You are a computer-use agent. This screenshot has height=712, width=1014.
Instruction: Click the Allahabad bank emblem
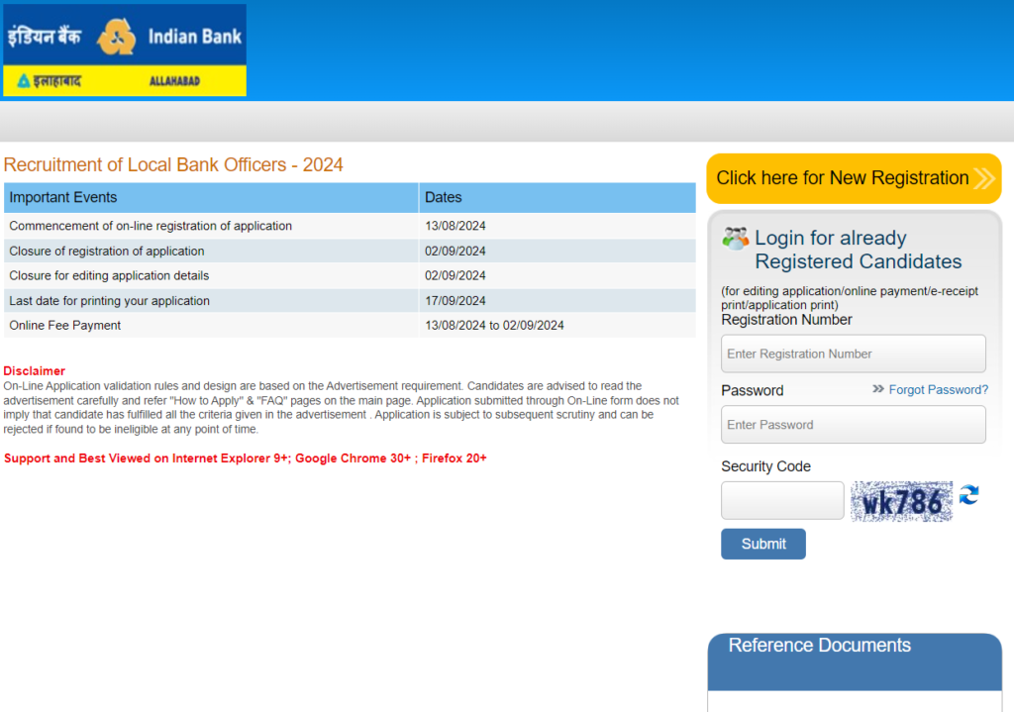[22, 82]
